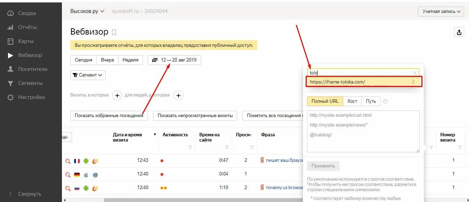
Task: Click the Russian flag in 12:40 row
Action: [x=77, y=188]
